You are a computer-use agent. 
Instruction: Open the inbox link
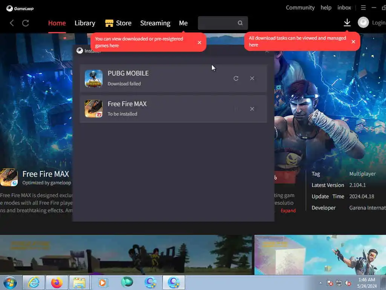pos(344,8)
